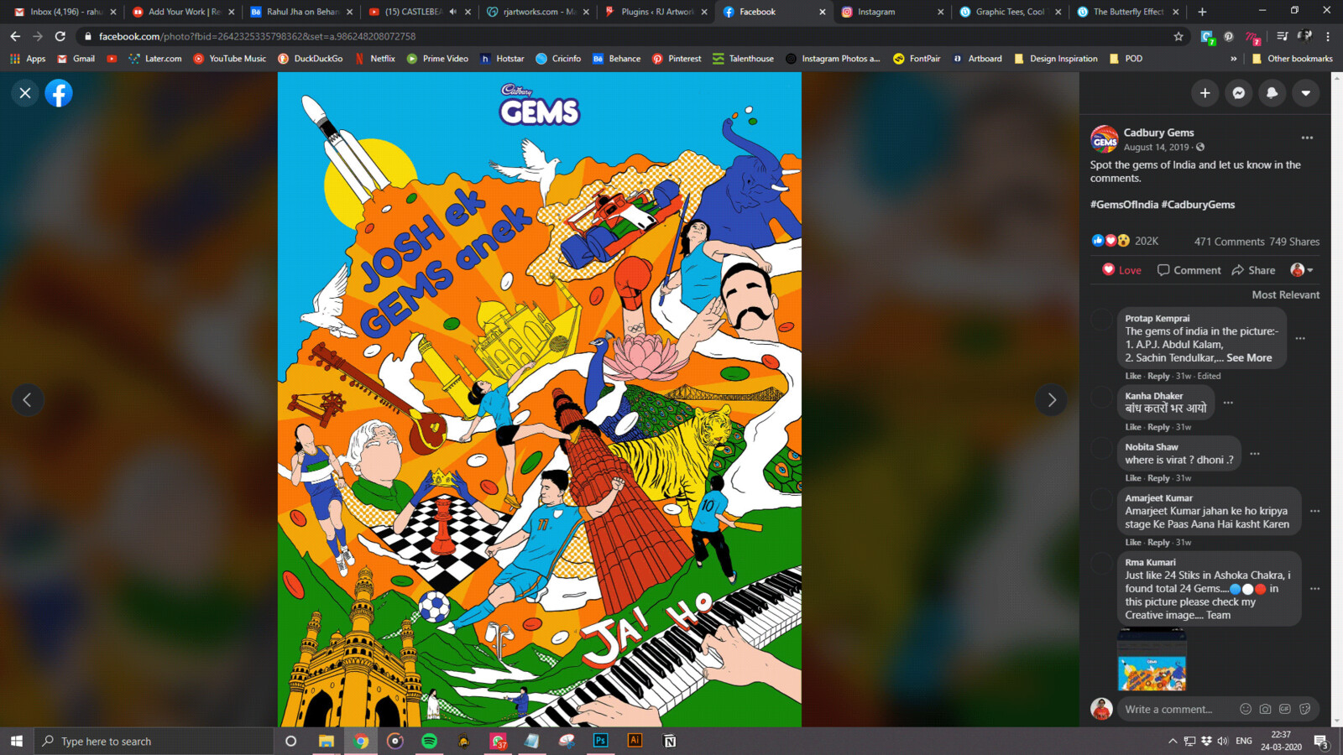1343x755 pixels.
Task: Click the browser address bar
Action: [630, 36]
